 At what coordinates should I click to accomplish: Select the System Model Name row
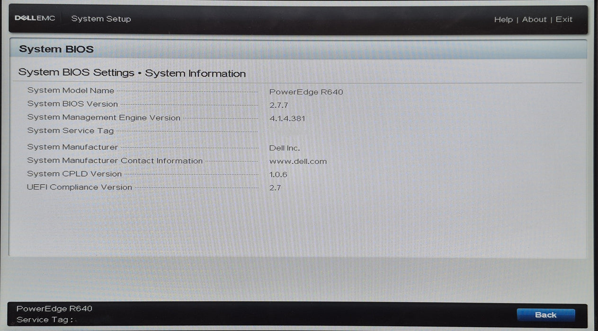click(71, 90)
